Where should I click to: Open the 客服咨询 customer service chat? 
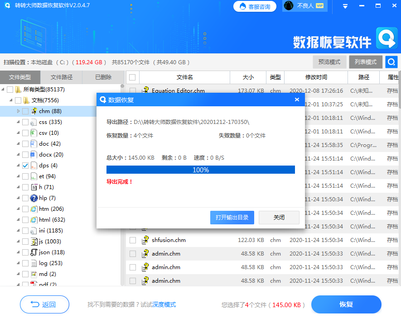pos(255,6)
